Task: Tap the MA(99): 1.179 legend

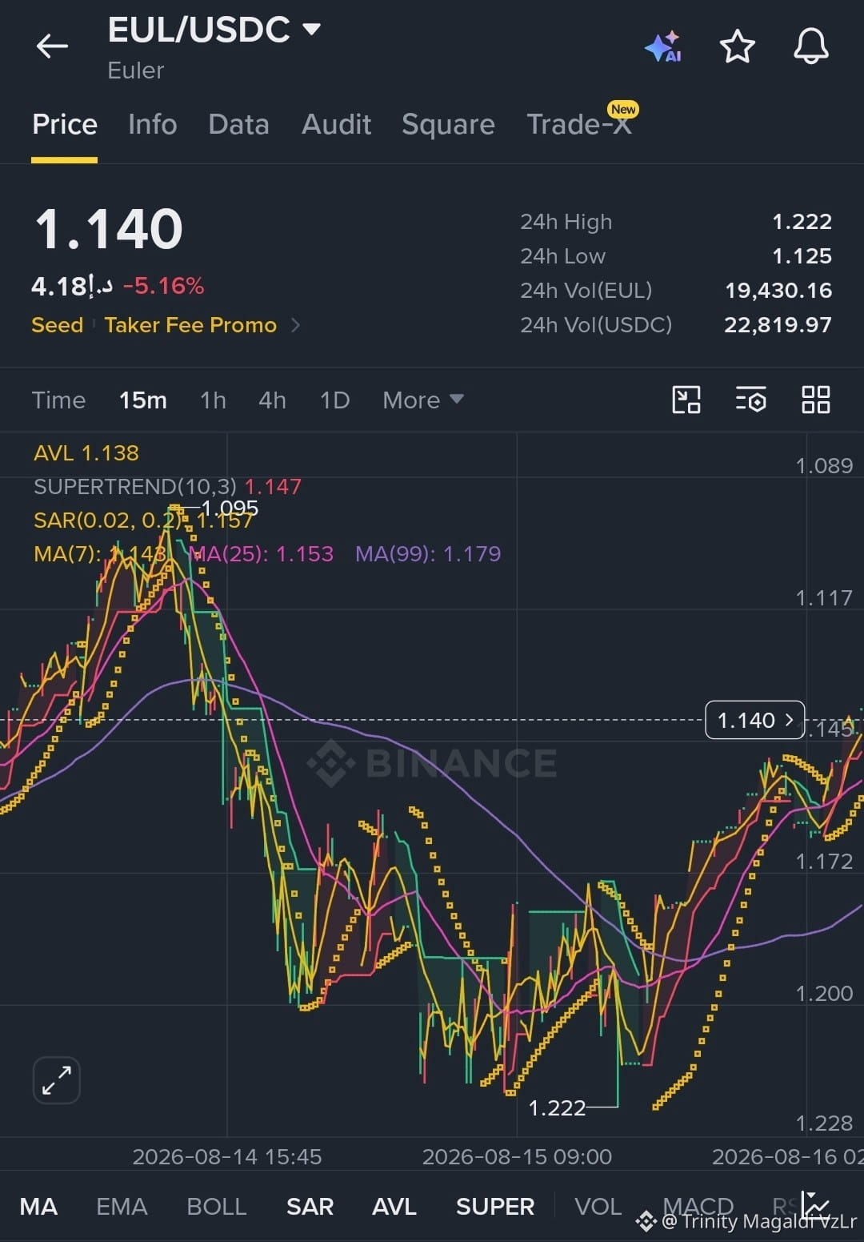Action: point(428,553)
